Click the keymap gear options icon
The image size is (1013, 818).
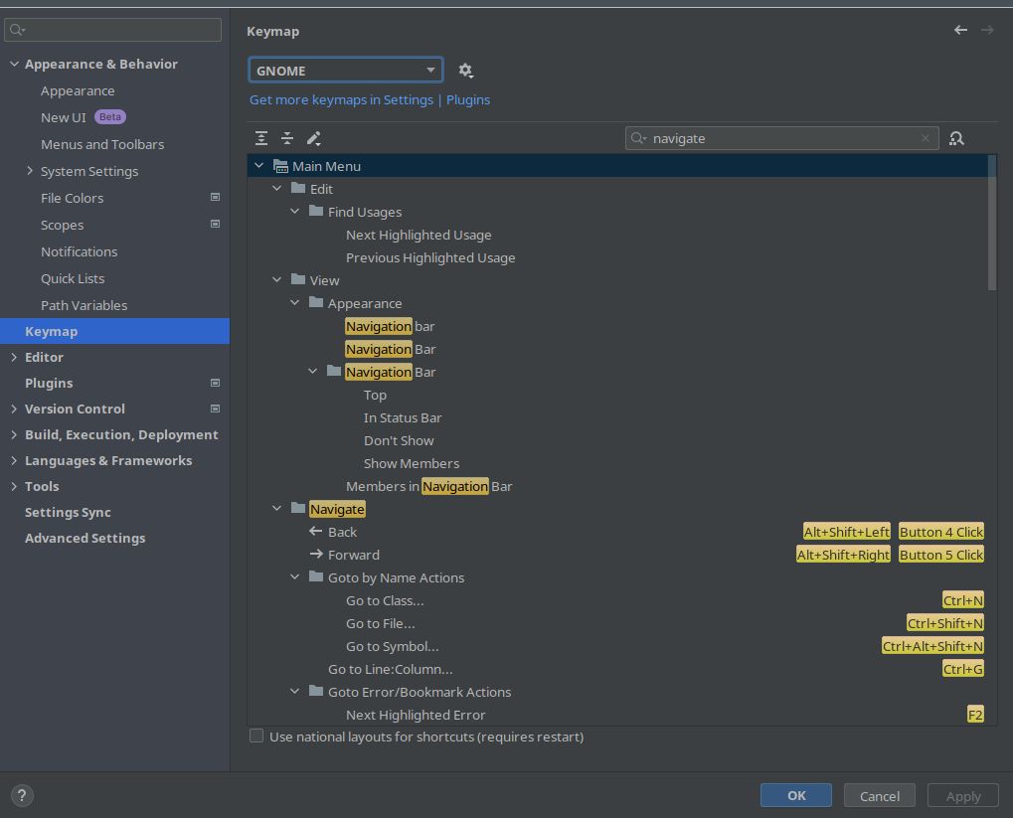(x=466, y=71)
